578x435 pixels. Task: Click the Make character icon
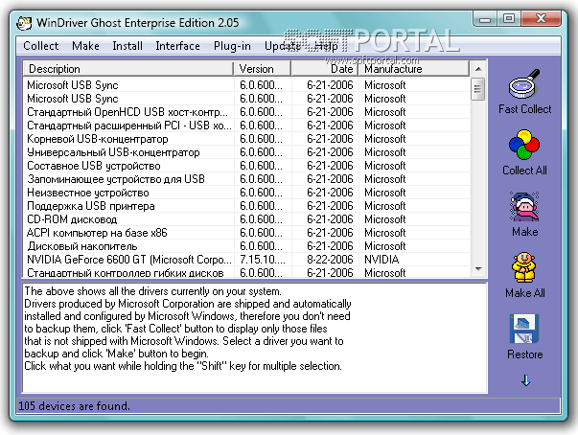point(524,206)
